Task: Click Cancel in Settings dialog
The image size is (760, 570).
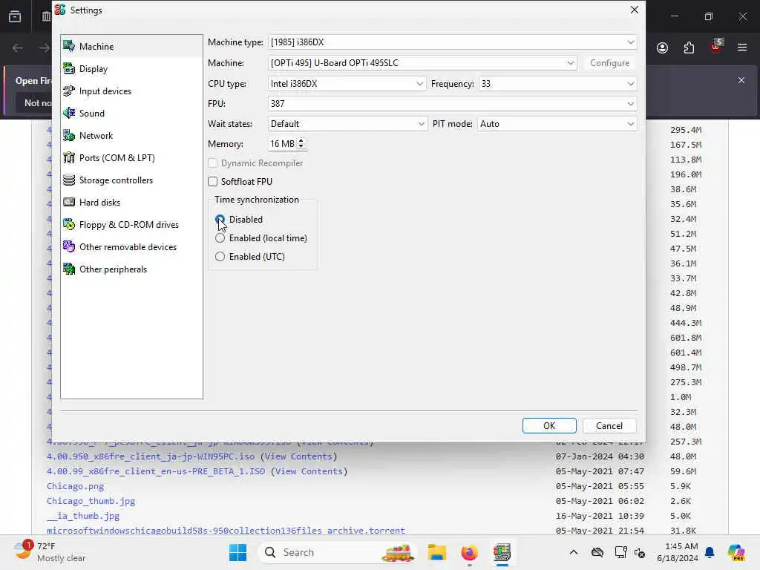Action: pyautogui.click(x=609, y=425)
